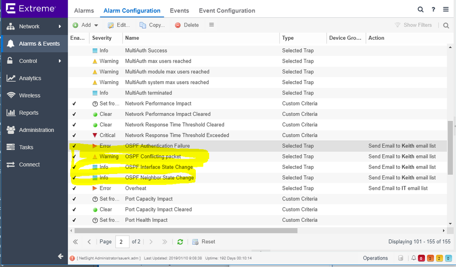Toggle enabled checkmark for Overheat alarm

[74, 188]
